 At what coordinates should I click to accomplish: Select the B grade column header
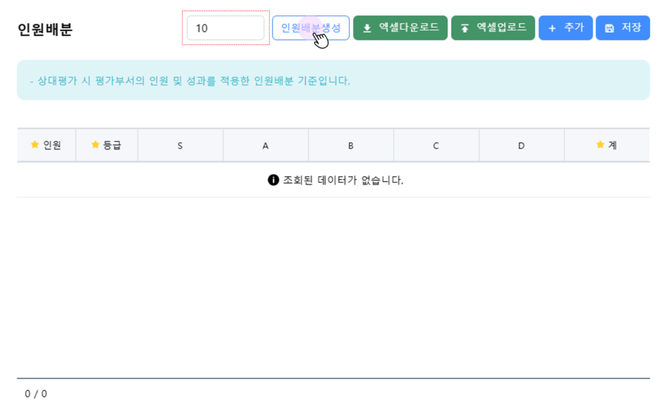click(x=350, y=145)
